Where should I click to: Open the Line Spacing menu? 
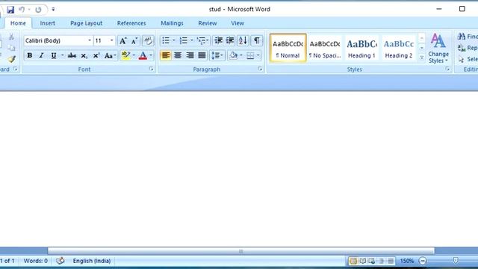point(217,55)
